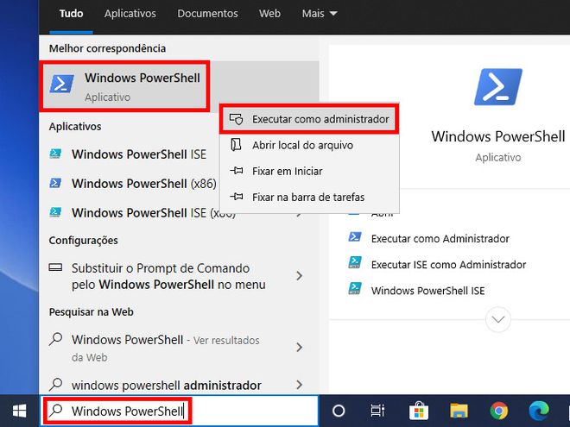Switch to the Web tab
The image size is (570, 427).
tap(269, 14)
